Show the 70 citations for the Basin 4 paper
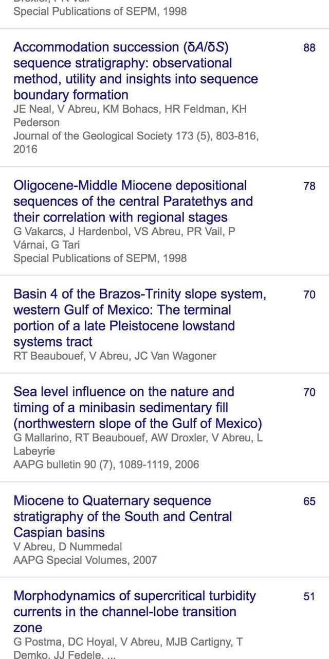 [309, 296]
